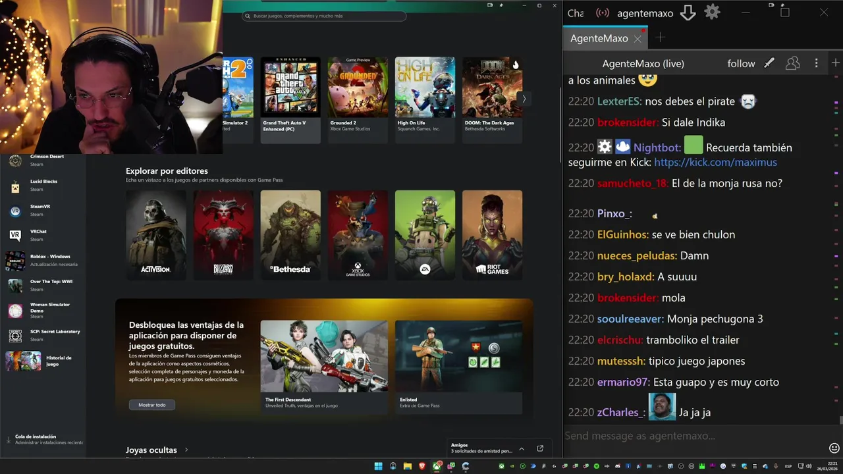Open volume control in system tray
The image size is (843, 474).
(808, 466)
